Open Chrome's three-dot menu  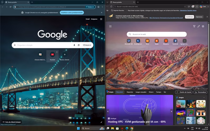(x=102, y=7)
